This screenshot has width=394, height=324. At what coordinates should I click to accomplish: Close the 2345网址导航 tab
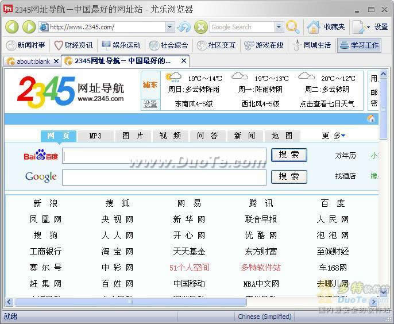click(x=184, y=61)
